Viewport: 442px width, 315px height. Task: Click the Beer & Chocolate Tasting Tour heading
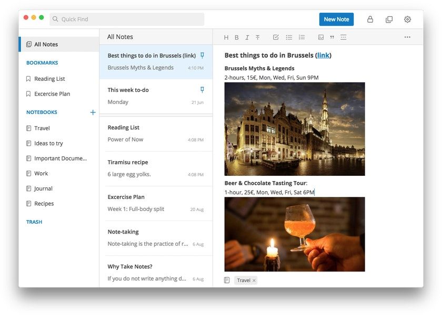[x=266, y=183]
